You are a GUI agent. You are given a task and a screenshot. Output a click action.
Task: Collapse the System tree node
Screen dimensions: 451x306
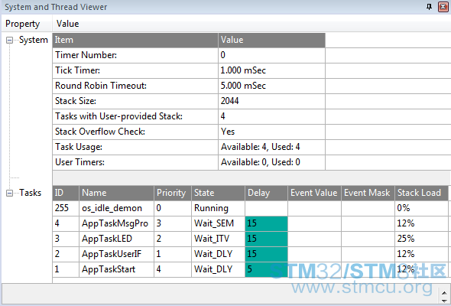click(9, 40)
